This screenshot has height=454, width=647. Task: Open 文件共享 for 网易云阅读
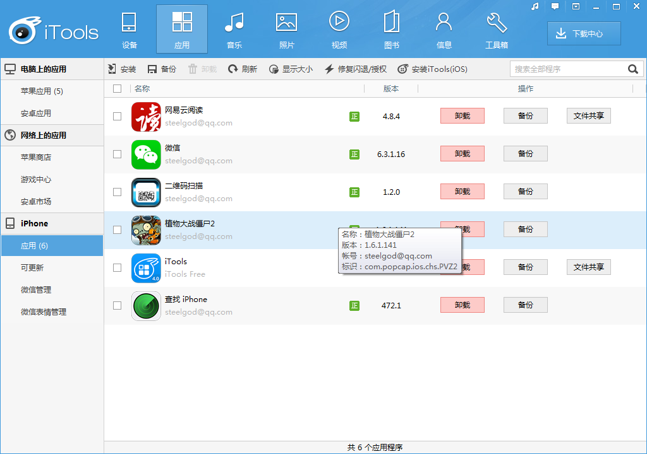(x=589, y=116)
